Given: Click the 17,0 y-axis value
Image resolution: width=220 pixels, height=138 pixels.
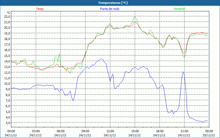Looking at the screenshot, I should (x=7, y=44).
